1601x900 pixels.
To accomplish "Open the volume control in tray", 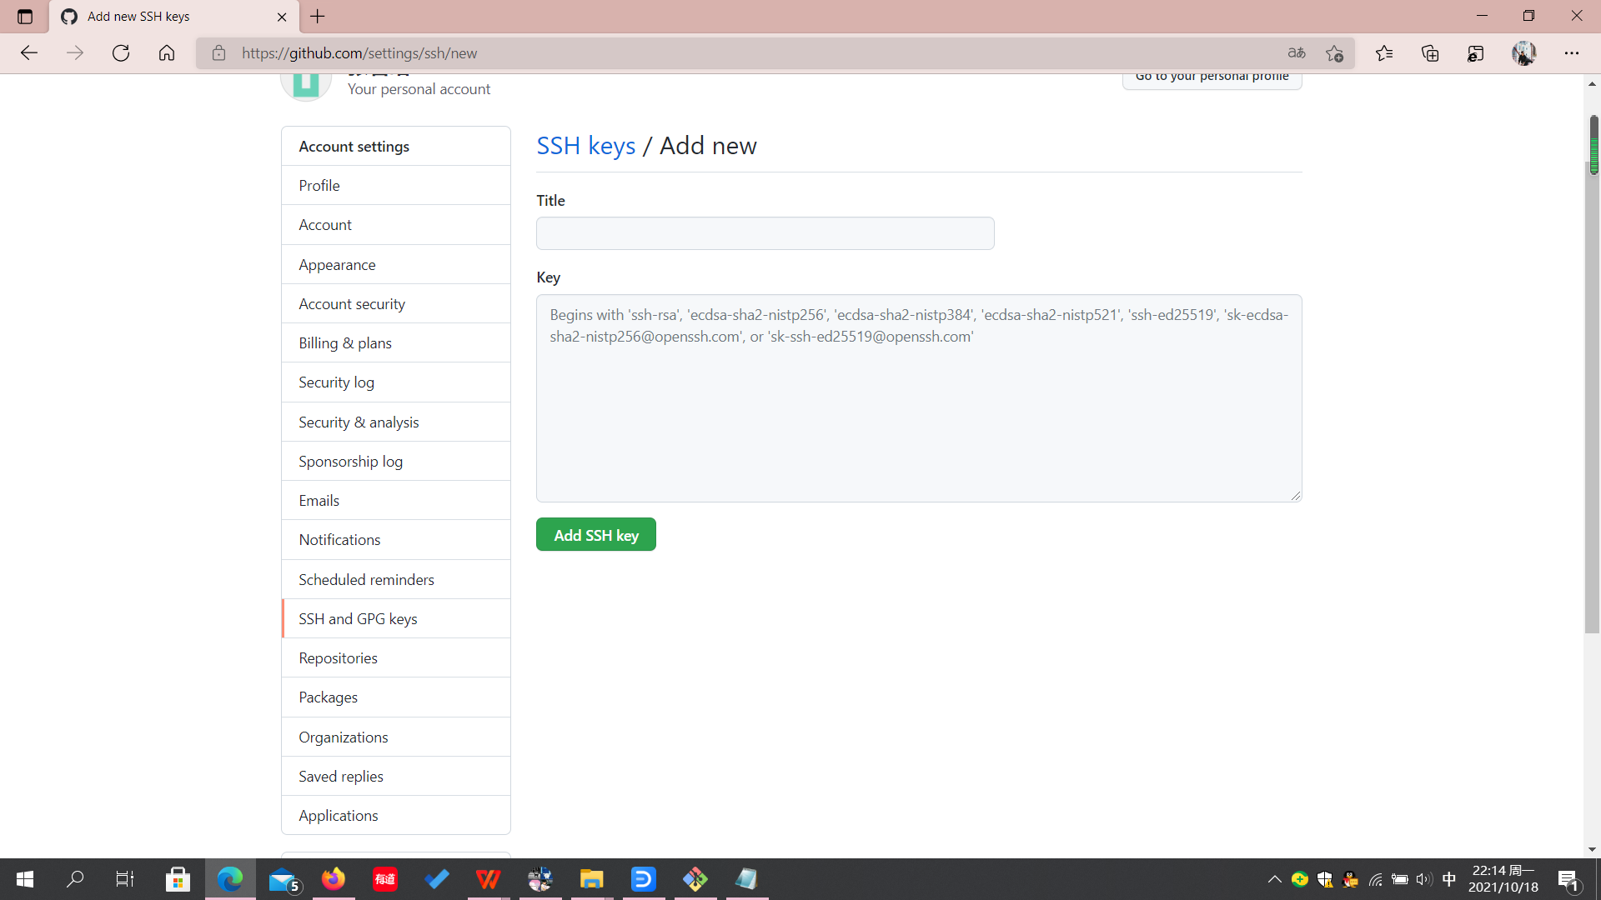I will click(1424, 879).
